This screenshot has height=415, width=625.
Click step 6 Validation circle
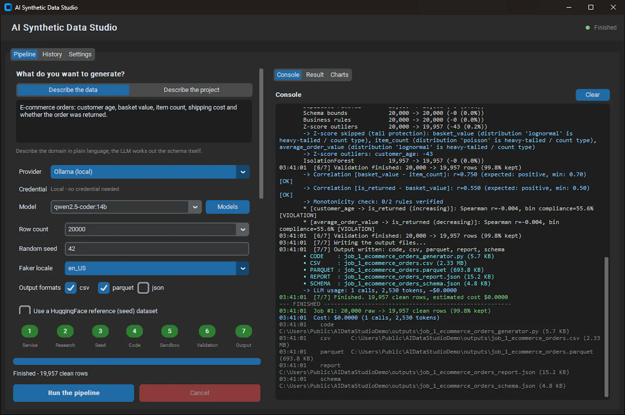click(x=207, y=331)
